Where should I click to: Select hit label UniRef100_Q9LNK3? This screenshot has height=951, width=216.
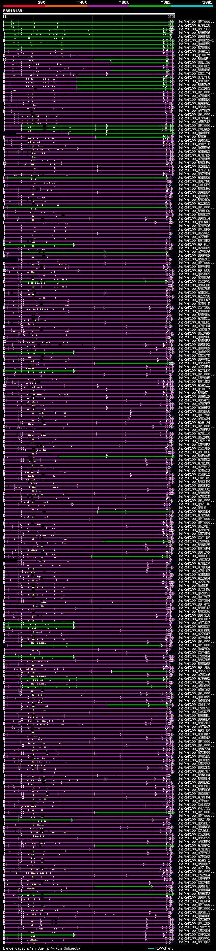tap(194, 222)
